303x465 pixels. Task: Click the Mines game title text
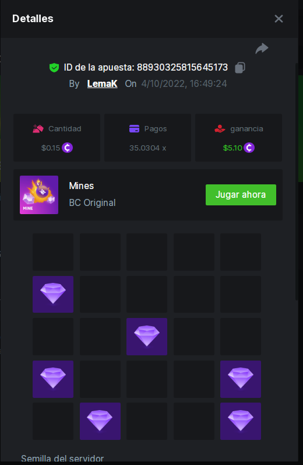coord(82,186)
